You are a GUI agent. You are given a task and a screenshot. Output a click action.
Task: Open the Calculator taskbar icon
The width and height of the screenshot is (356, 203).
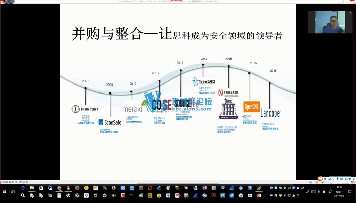tap(59, 195)
